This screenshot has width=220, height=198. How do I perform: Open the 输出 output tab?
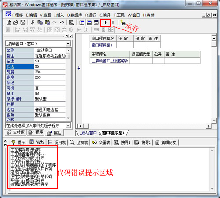coord(37,142)
